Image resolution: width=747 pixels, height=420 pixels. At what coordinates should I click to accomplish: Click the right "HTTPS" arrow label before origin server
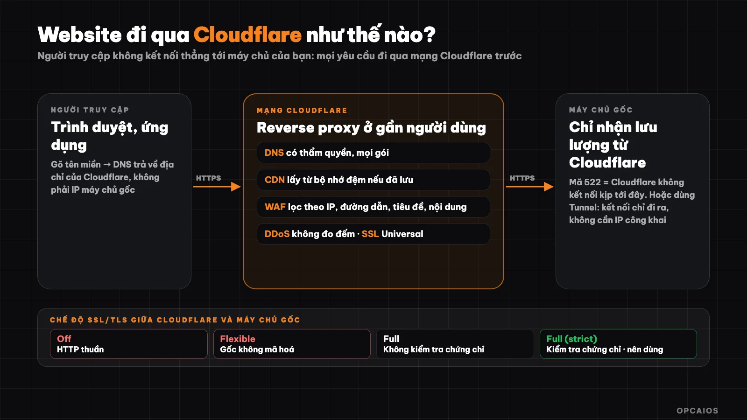click(522, 178)
